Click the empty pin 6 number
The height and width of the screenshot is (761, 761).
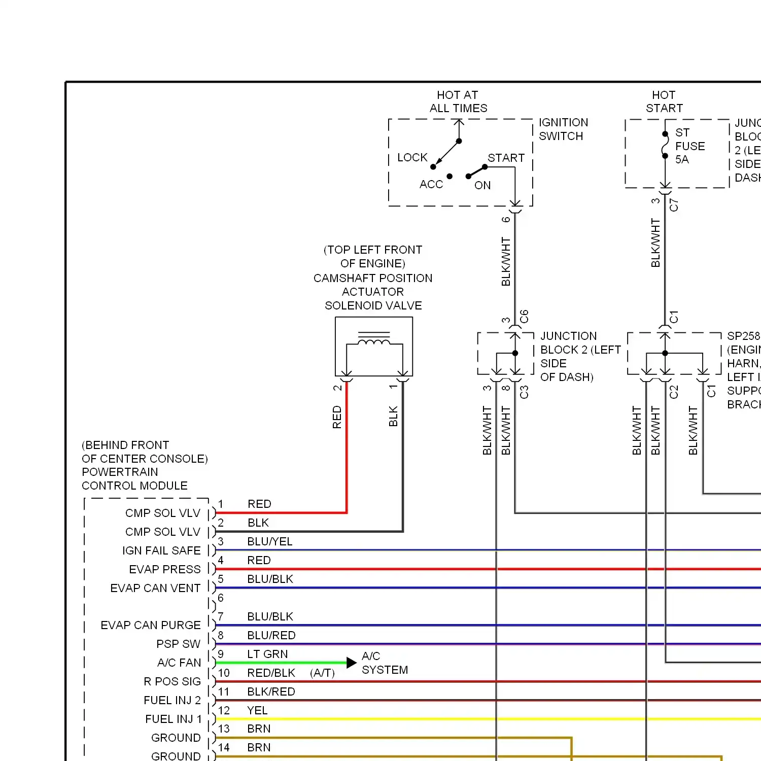point(221,598)
